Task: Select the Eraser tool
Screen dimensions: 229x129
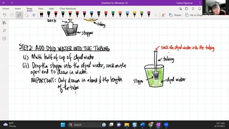Action: pos(42,14)
